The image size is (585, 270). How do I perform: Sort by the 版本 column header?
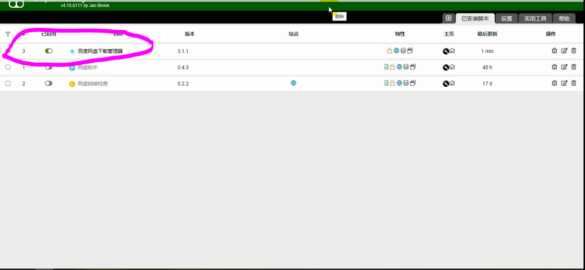tap(190, 34)
